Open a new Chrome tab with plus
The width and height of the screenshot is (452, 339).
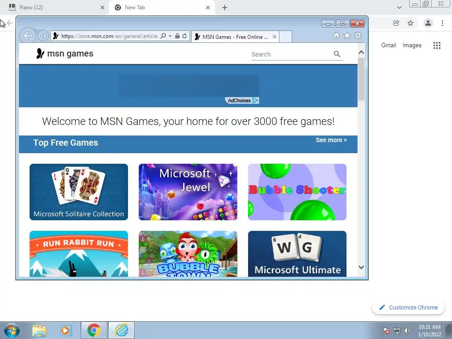pyautogui.click(x=225, y=8)
